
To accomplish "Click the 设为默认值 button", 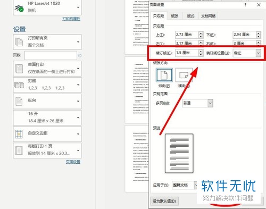I will [x=164, y=201].
